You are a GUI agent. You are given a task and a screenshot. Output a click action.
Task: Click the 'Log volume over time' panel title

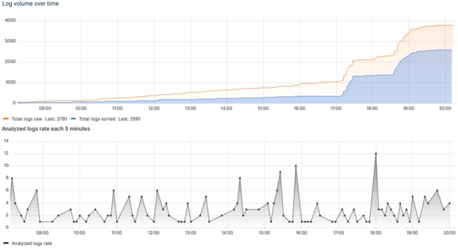(30, 4)
